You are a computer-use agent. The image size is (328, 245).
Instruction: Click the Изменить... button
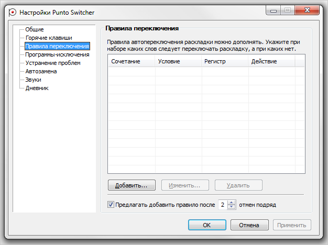[x=185, y=185]
